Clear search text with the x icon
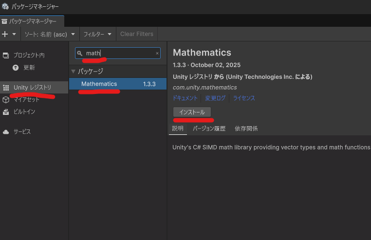Screen dimensions: 371x240 [x=157, y=53]
